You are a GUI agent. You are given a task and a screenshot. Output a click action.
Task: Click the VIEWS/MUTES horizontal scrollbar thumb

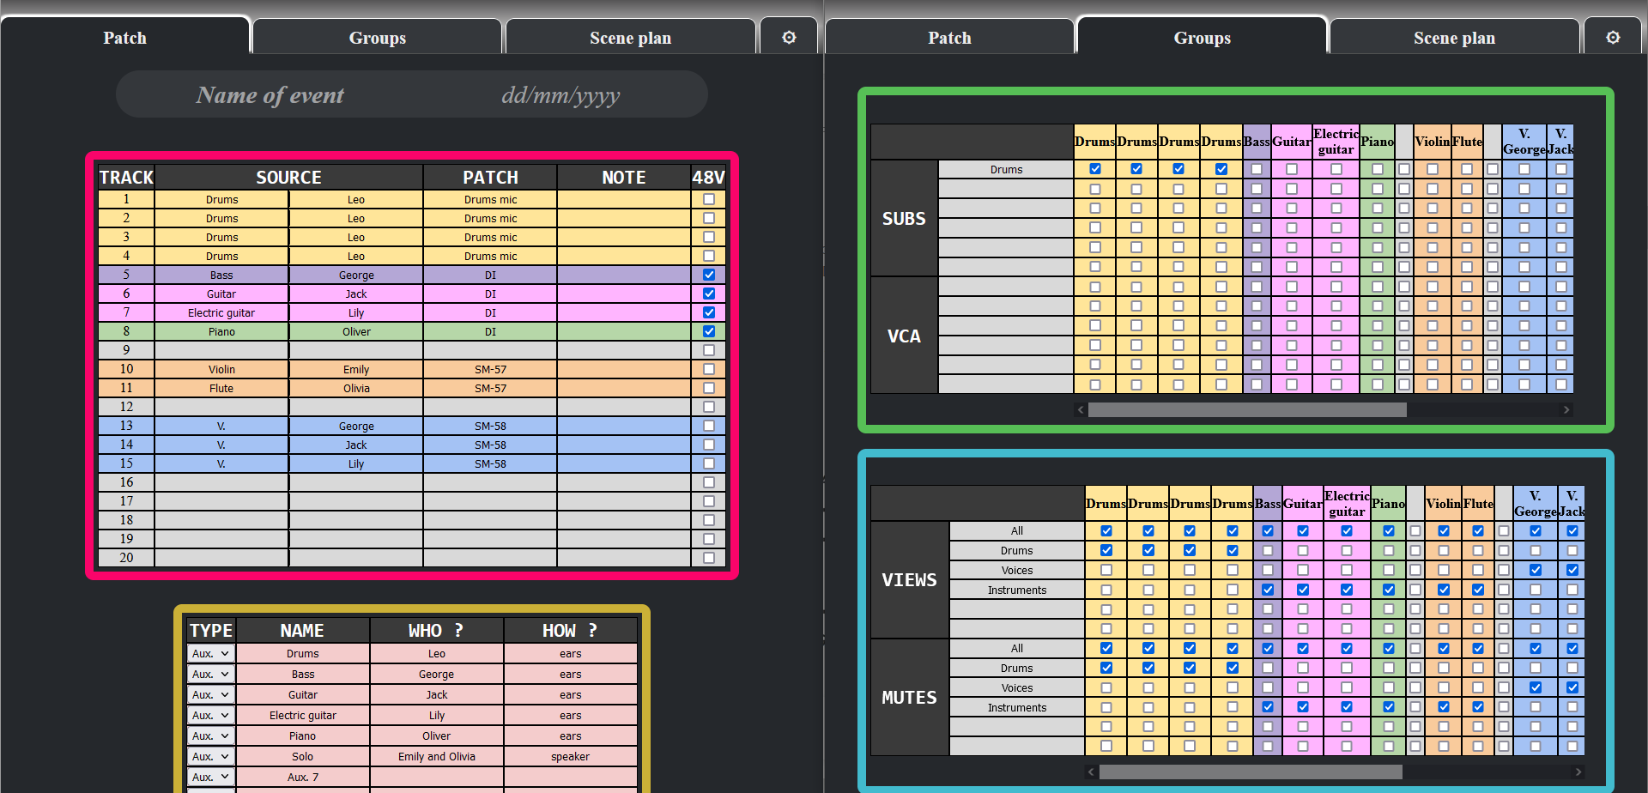[1251, 772]
